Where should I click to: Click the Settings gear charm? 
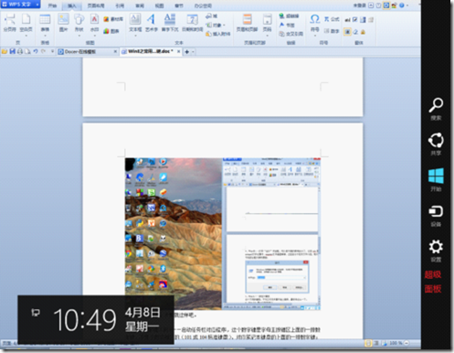coord(436,251)
